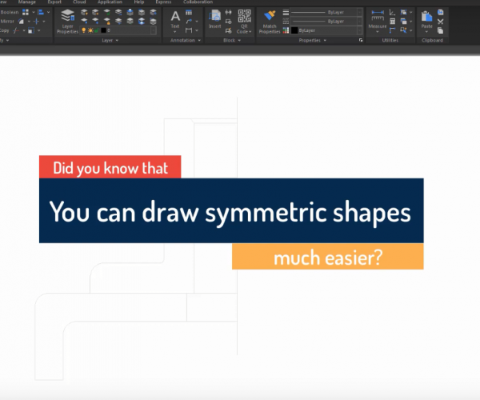480x400 pixels.
Task: Open the Cloud tab
Action: pos(79,2)
